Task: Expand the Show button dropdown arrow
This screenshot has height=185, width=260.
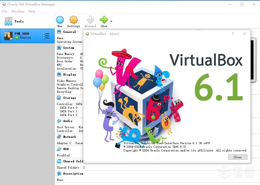Action: pos(111,21)
